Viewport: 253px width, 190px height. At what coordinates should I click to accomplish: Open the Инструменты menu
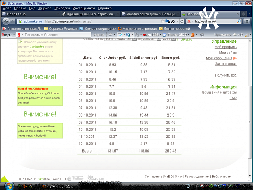tap(83, 8)
